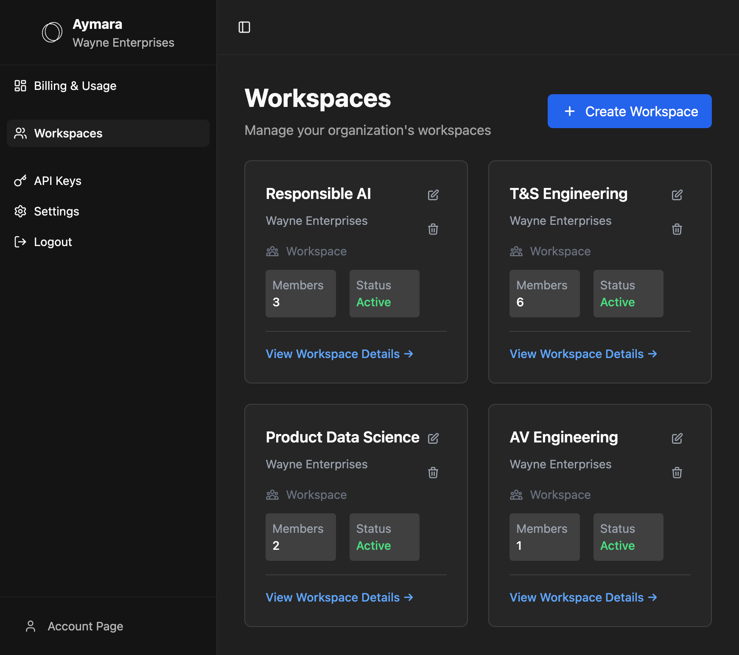Screen dimensions: 739x655
Task: Click the Account Page person icon
Action: [31, 626]
